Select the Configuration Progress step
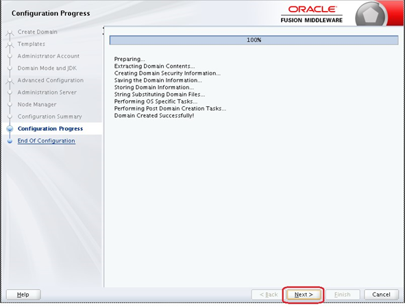The height and width of the screenshot is (307, 405). pyautogui.click(x=50, y=129)
